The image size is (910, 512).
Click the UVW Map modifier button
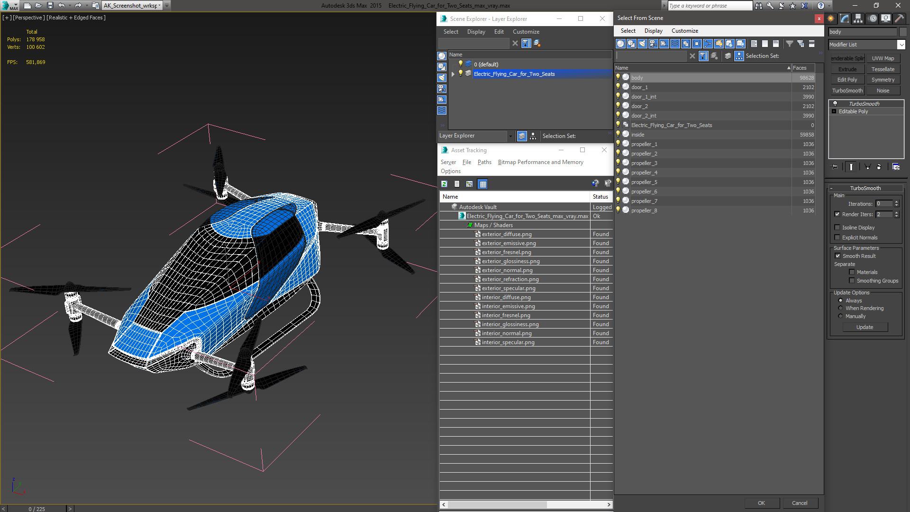pyautogui.click(x=883, y=58)
